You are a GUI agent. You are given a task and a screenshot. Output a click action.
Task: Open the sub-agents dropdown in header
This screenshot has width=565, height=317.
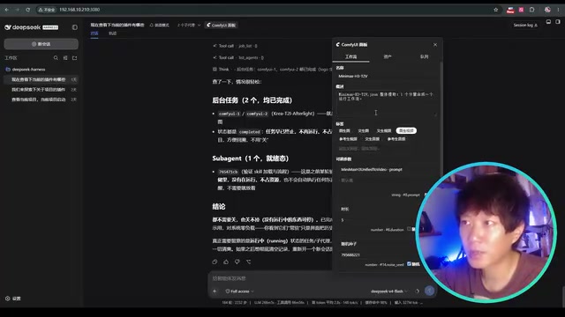[x=188, y=26]
